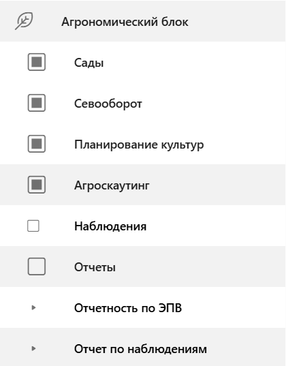Screen dimensions: 286x366
Task: Click the leaf icon of Агрономический блок
Action: tap(24, 21)
